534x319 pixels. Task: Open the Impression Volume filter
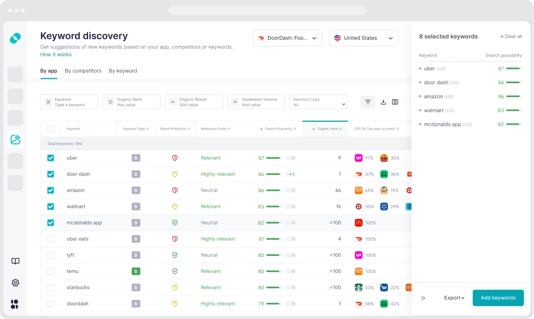[x=256, y=102]
